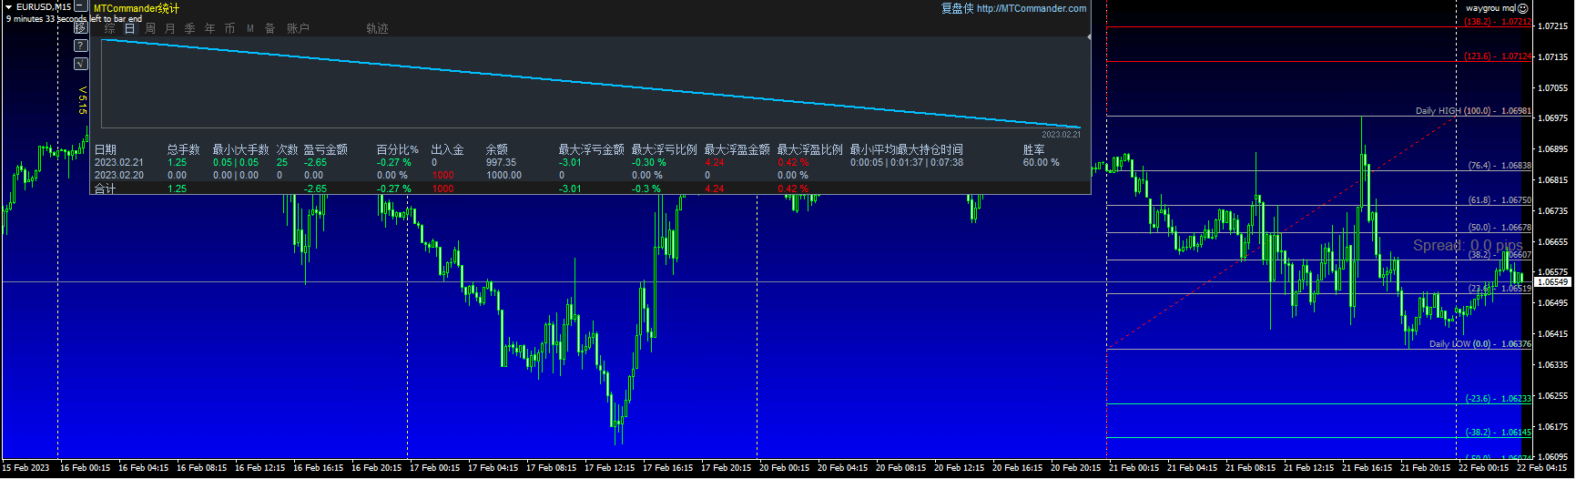Open the 轨迹 track tab
1576x479 pixels.
click(377, 28)
